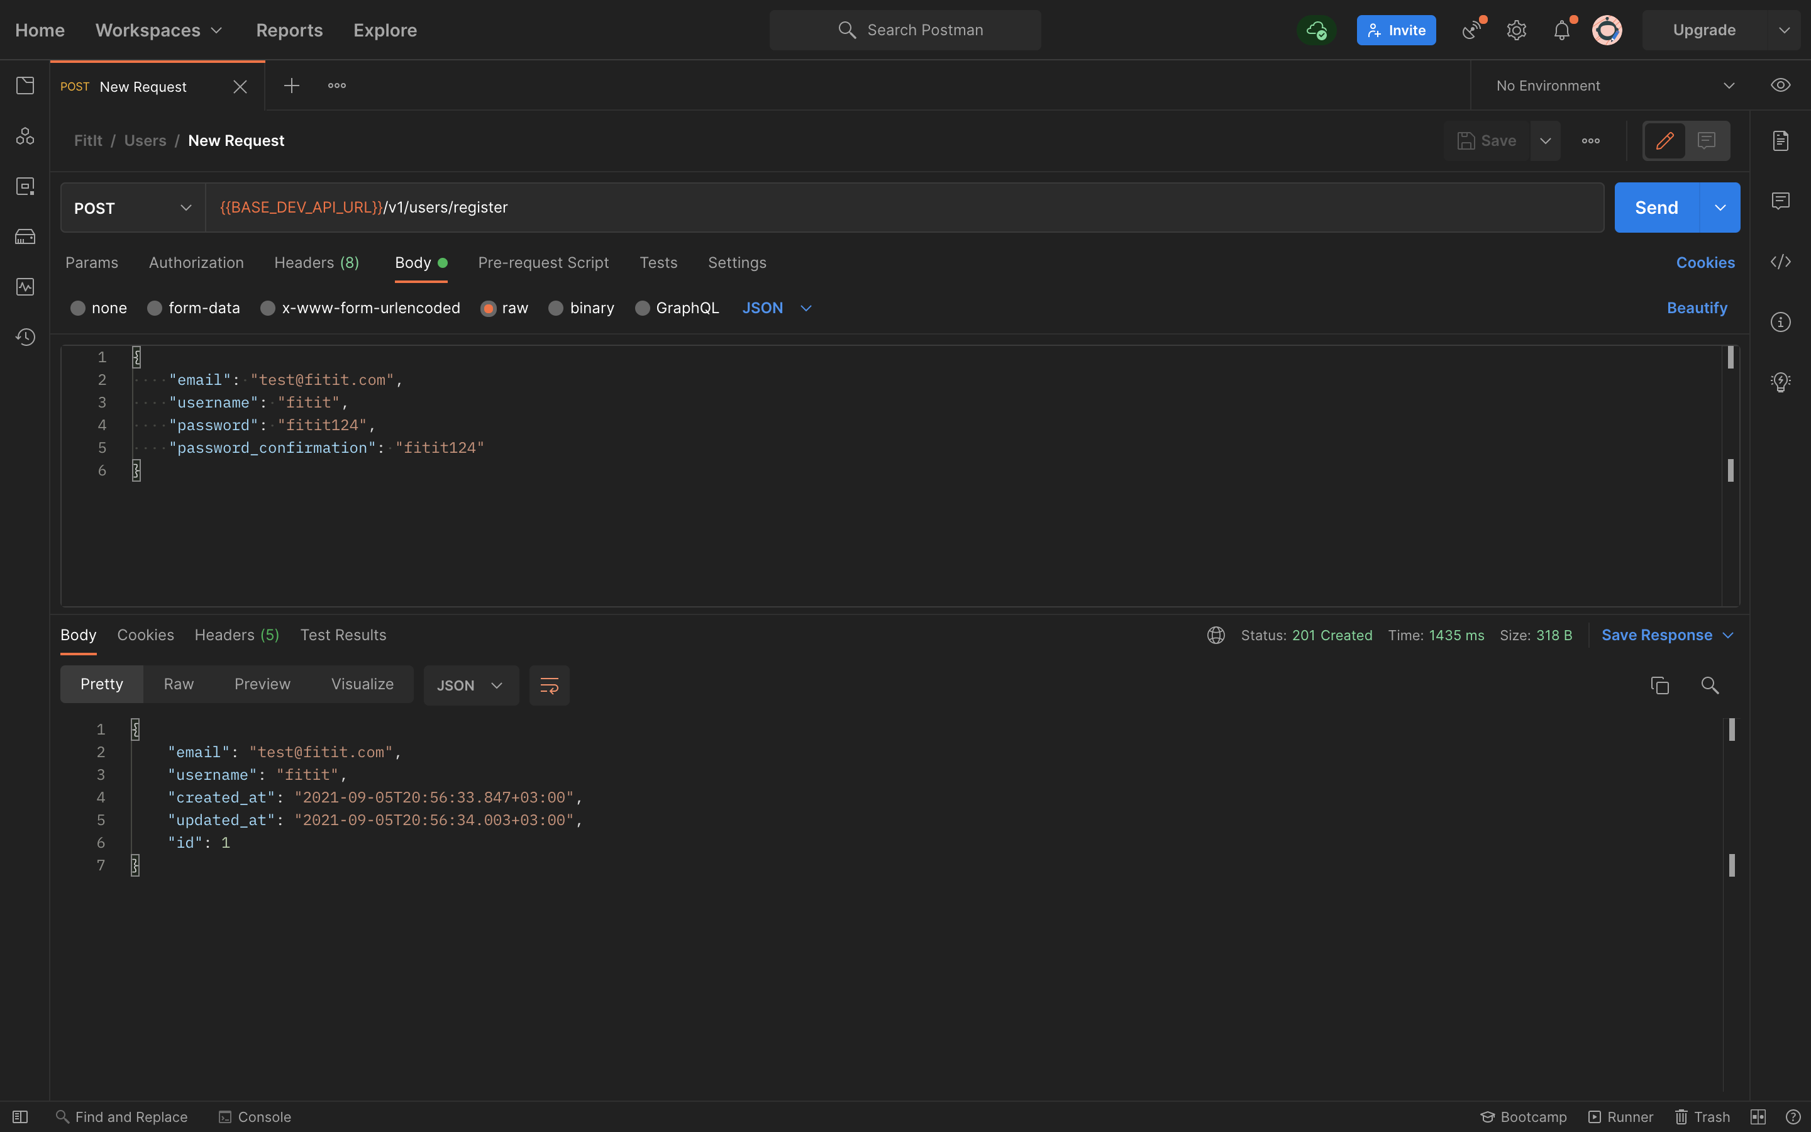Open the History sidebar icon

tap(25, 337)
